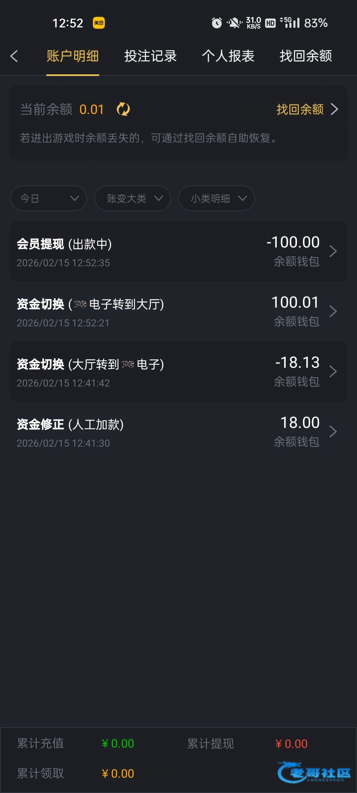Screen dimensions: 357x793
Task: Switch to the 个人报表 tab
Action: coord(228,56)
